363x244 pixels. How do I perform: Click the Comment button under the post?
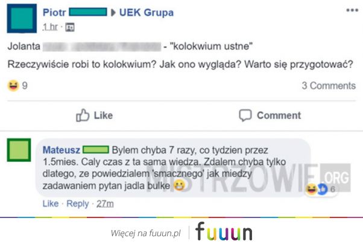click(x=270, y=115)
